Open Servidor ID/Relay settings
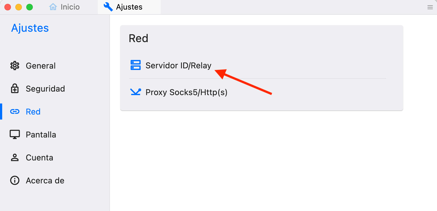This screenshot has width=437, height=211. pyautogui.click(x=258, y=65)
